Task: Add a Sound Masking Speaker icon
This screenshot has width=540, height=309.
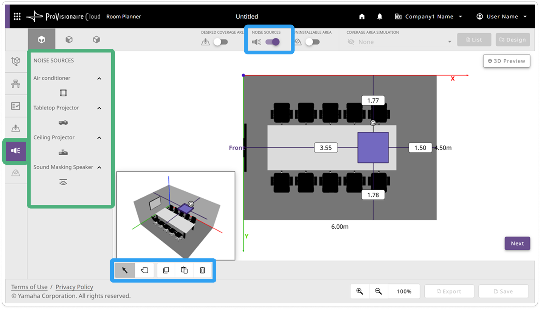Action: 63,182
